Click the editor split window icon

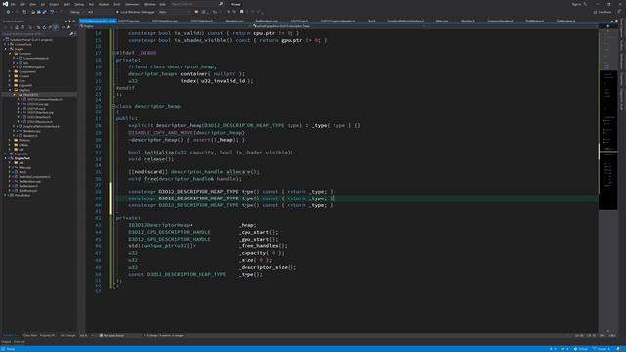608,26
